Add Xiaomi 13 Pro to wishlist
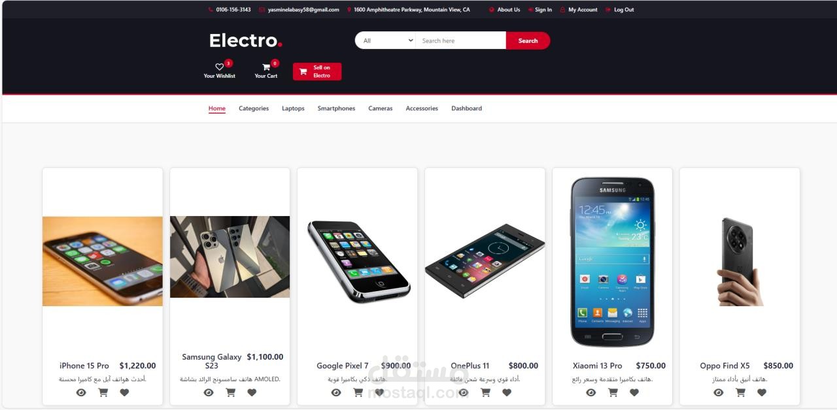 (x=634, y=392)
